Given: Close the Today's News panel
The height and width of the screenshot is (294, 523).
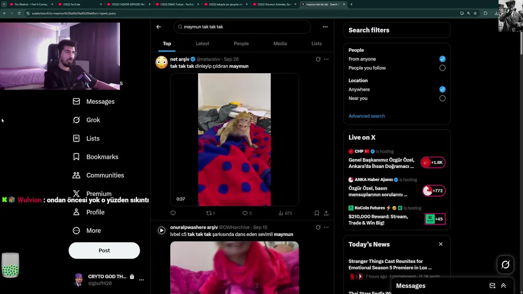Looking at the screenshot, I should click(440, 244).
